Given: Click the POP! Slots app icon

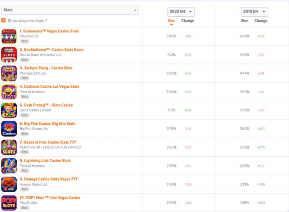Looking at the screenshot, I should [9, 203].
